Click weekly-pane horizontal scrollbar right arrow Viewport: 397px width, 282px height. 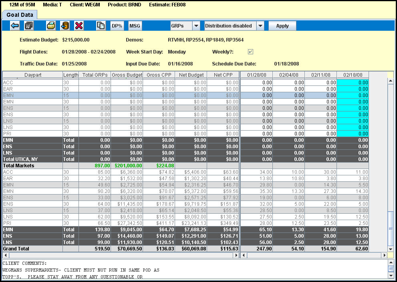point(384,255)
